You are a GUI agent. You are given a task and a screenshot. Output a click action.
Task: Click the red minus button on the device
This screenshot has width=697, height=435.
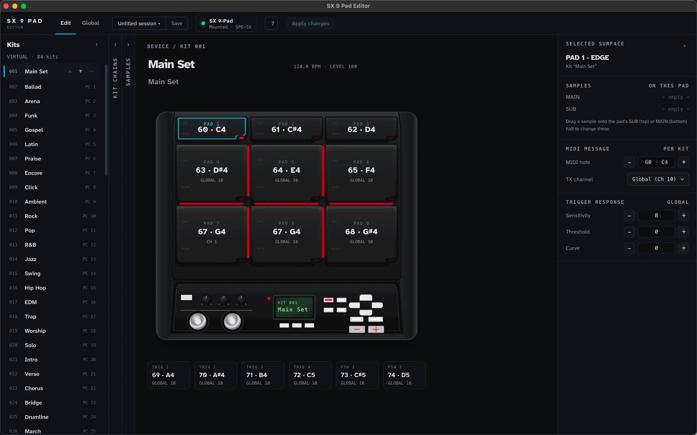click(x=357, y=330)
